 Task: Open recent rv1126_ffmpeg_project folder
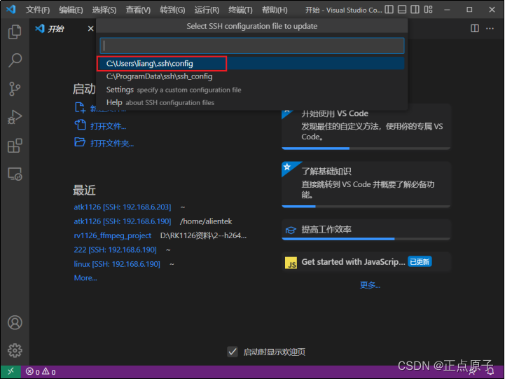coord(112,235)
